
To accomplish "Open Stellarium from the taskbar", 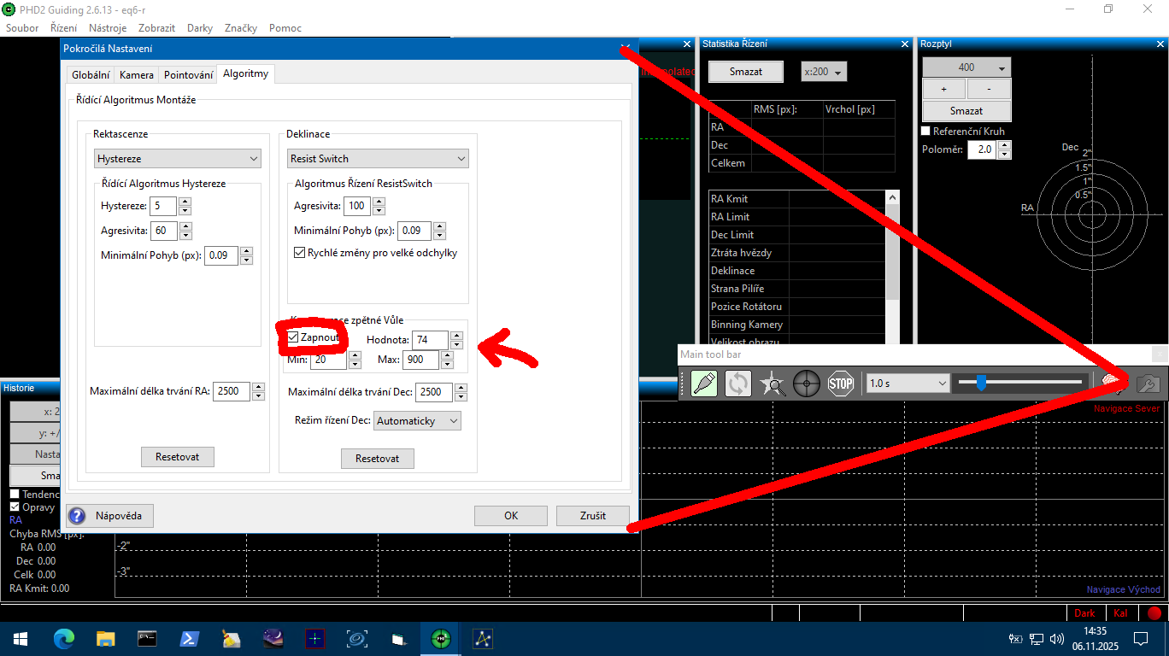I will (274, 638).
